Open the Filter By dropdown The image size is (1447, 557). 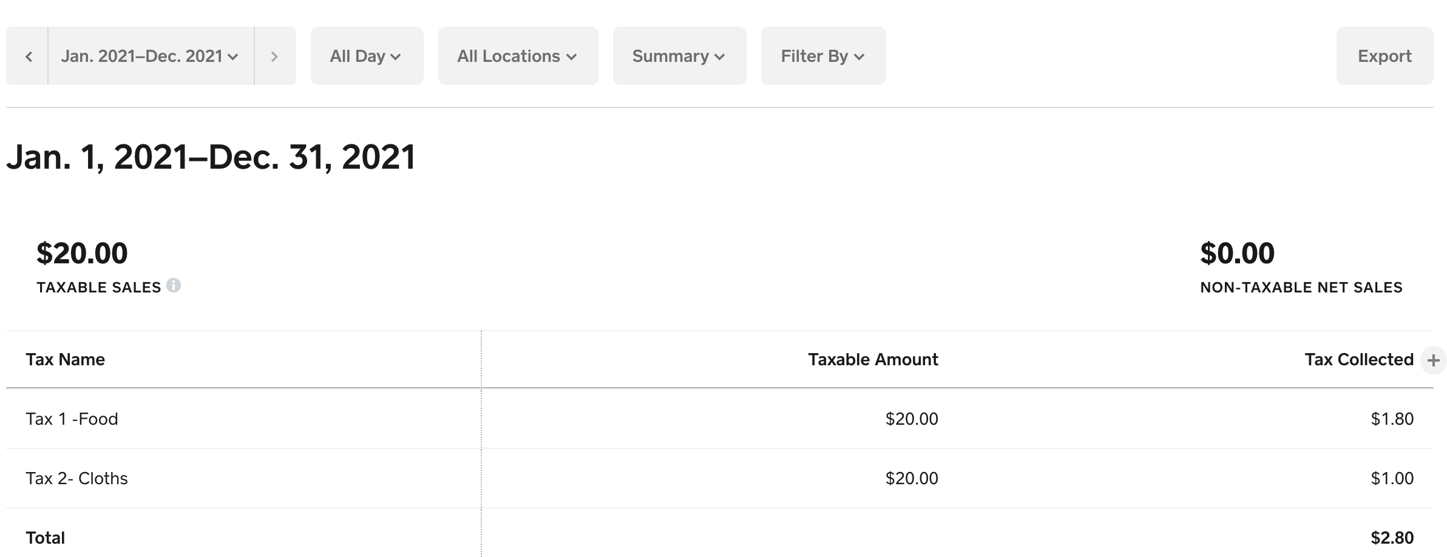click(x=822, y=56)
